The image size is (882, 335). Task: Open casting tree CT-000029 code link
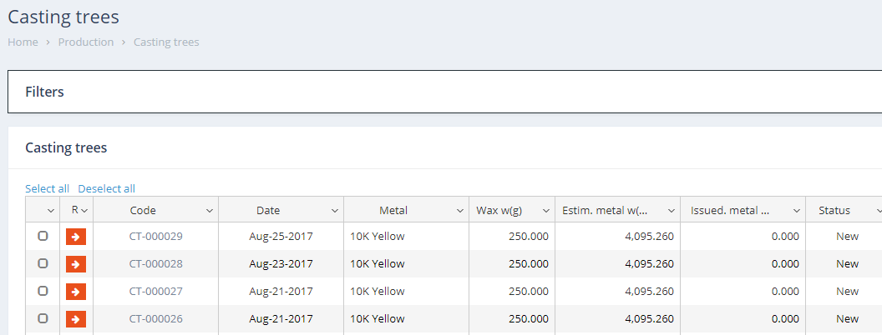click(x=155, y=237)
